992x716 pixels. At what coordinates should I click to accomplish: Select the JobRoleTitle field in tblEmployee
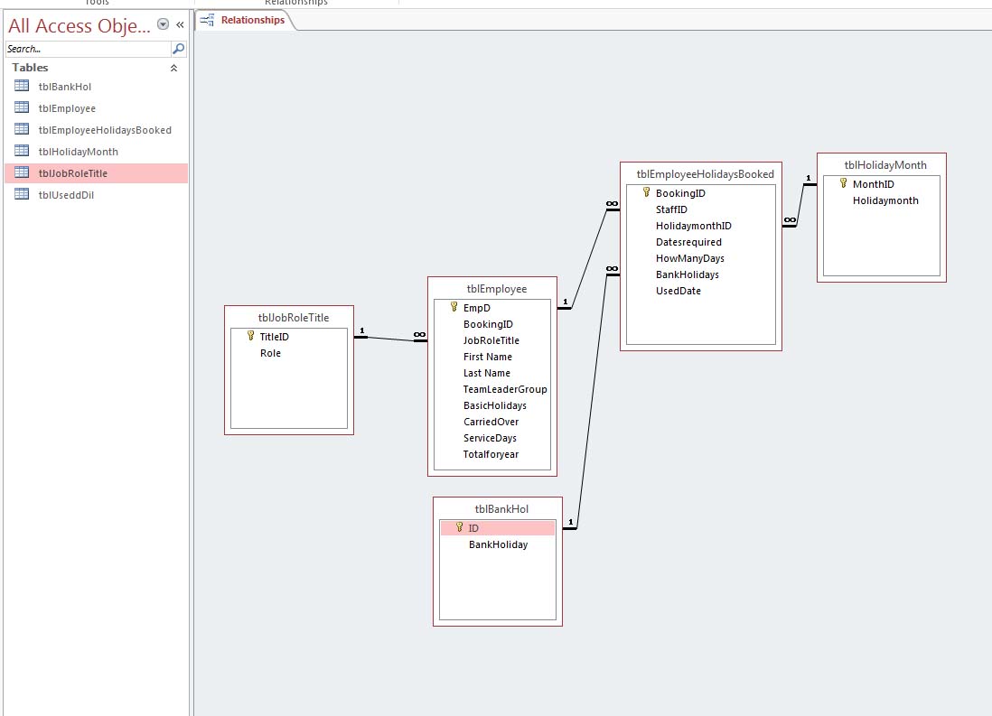(492, 340)
